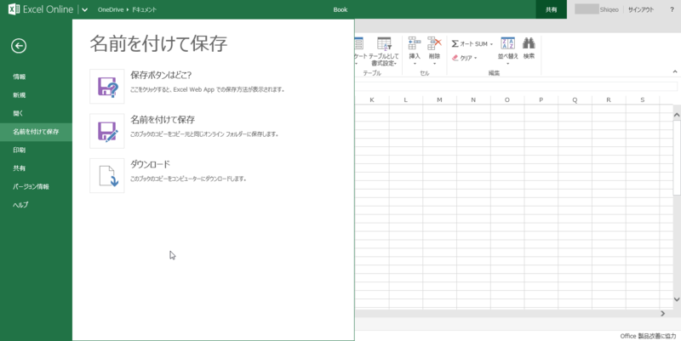Viewport: 681px width, 341px height.
Task: Expand the 挿入 dropdown arrow
Action: coord(415,64)
